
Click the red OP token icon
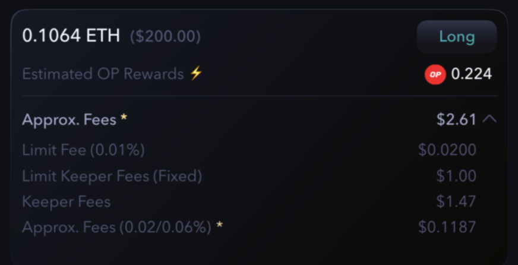point(435,74)
